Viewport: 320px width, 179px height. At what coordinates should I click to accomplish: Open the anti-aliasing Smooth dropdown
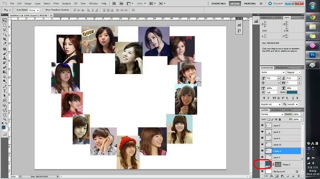click(x=292, y=105)
